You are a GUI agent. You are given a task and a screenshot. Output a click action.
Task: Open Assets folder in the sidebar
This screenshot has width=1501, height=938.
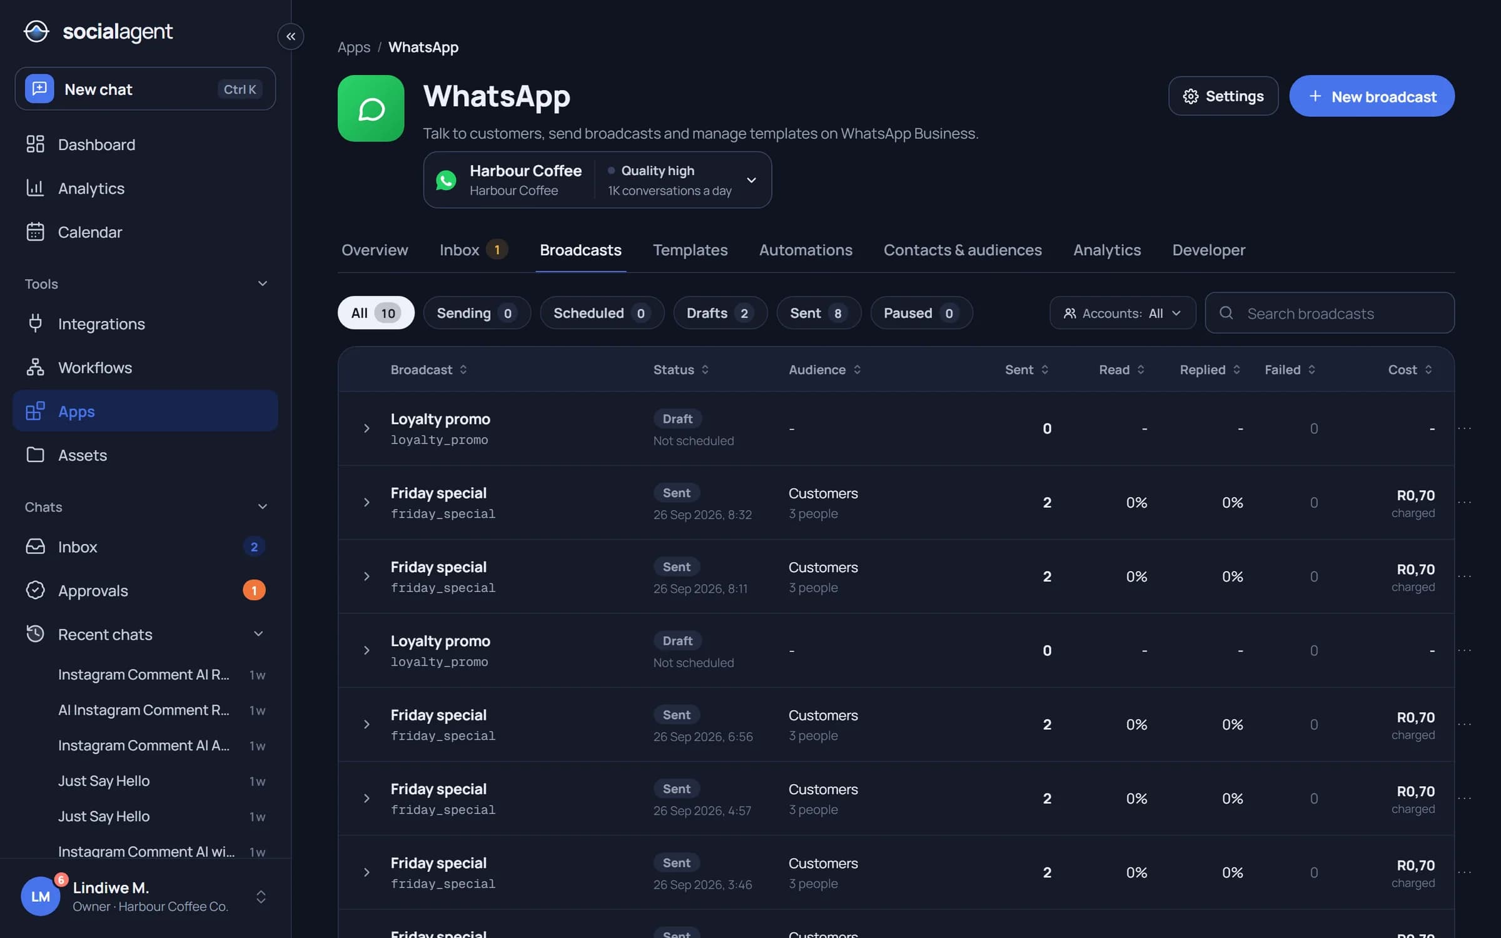click(x=145, y=455)
